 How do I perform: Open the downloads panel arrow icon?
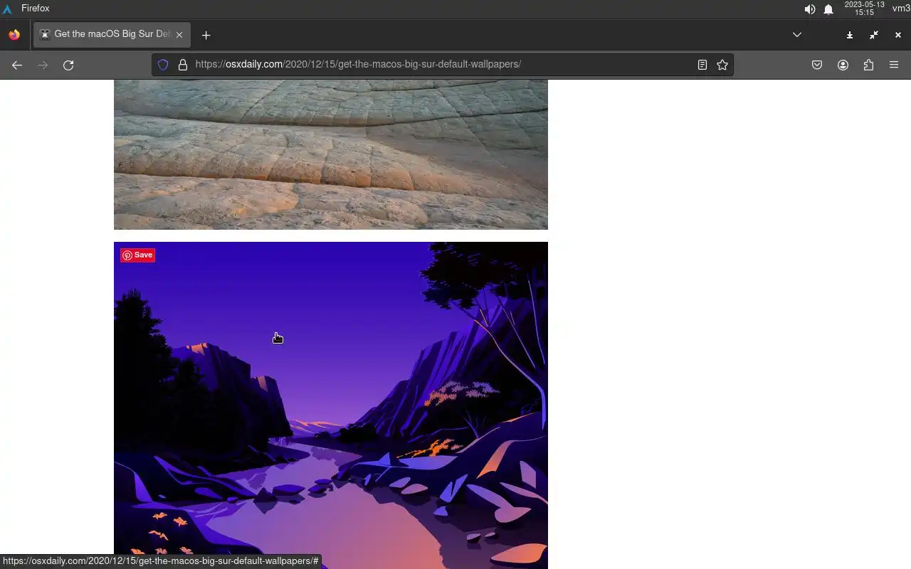point(850,35)
